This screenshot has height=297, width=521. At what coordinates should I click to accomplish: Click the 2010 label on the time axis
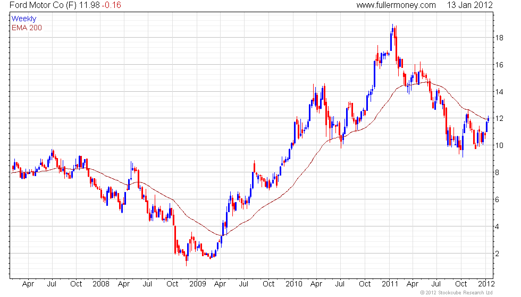click(x=293, y=284)
